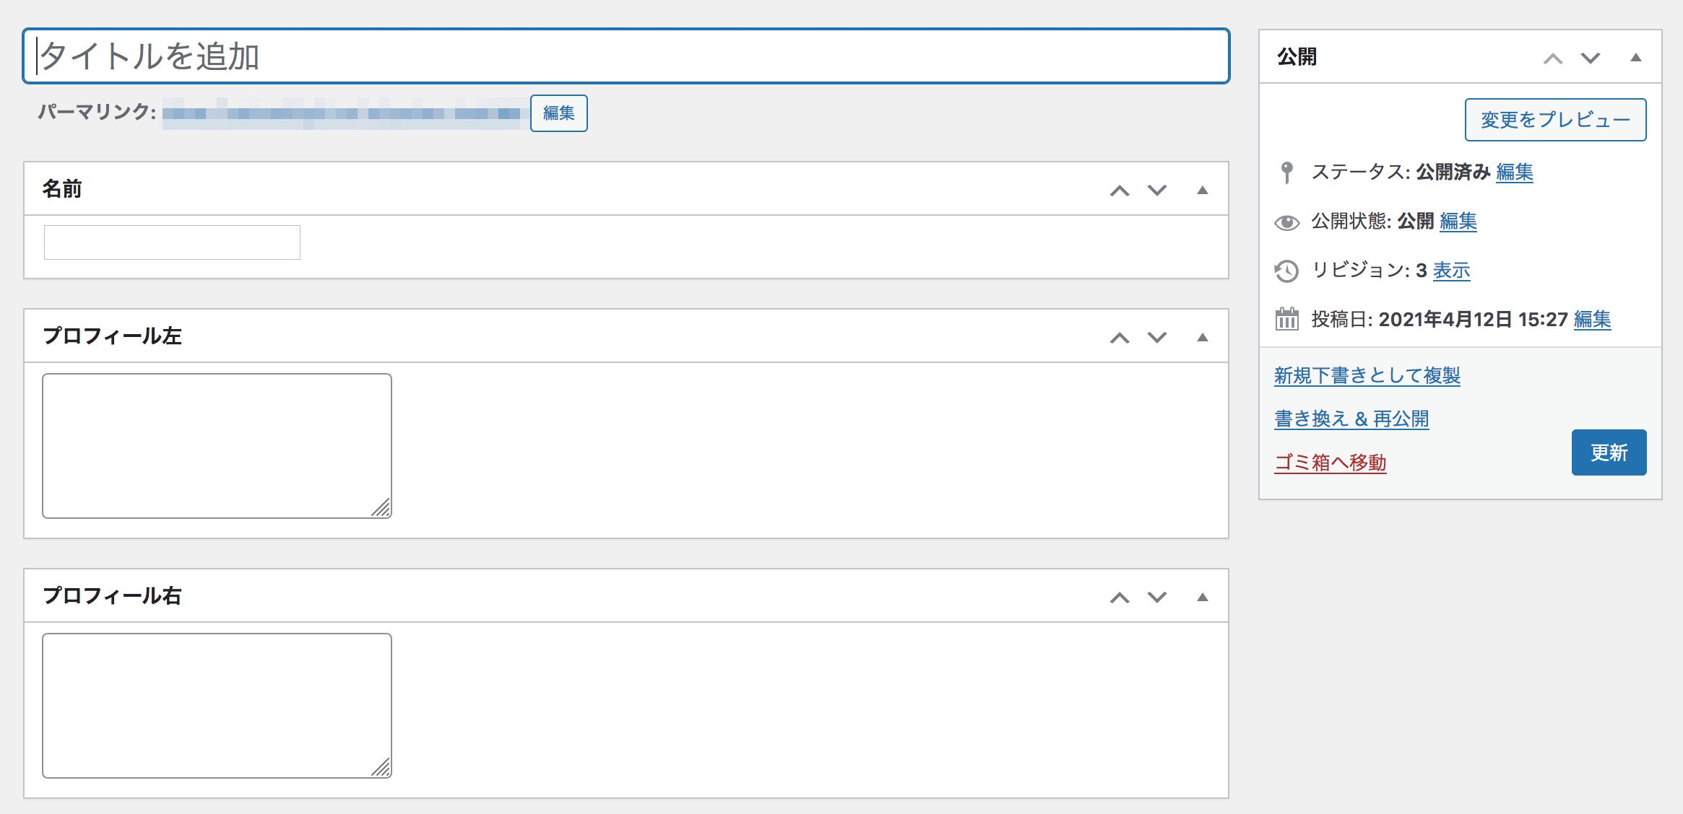The height and width of the screenshot is (814, 1683).
Task: Click 編集 button next to the permalink
Action: pos(558,113)
